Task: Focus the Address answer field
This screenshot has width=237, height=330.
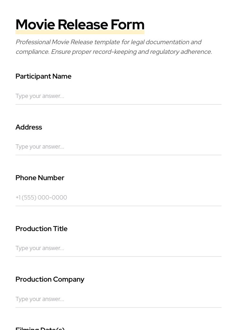Action: [x=118, y=147]
